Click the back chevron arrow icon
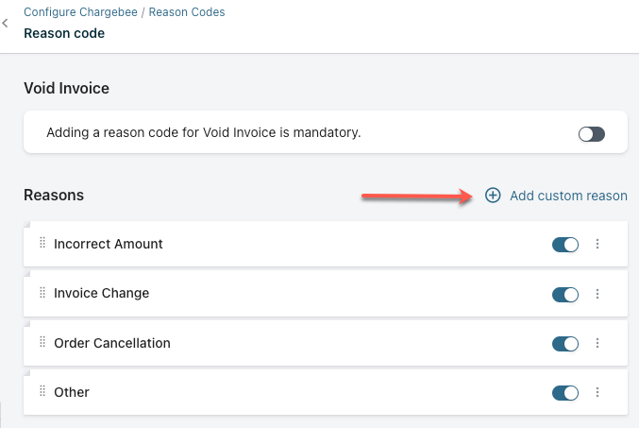 [6, 23]
